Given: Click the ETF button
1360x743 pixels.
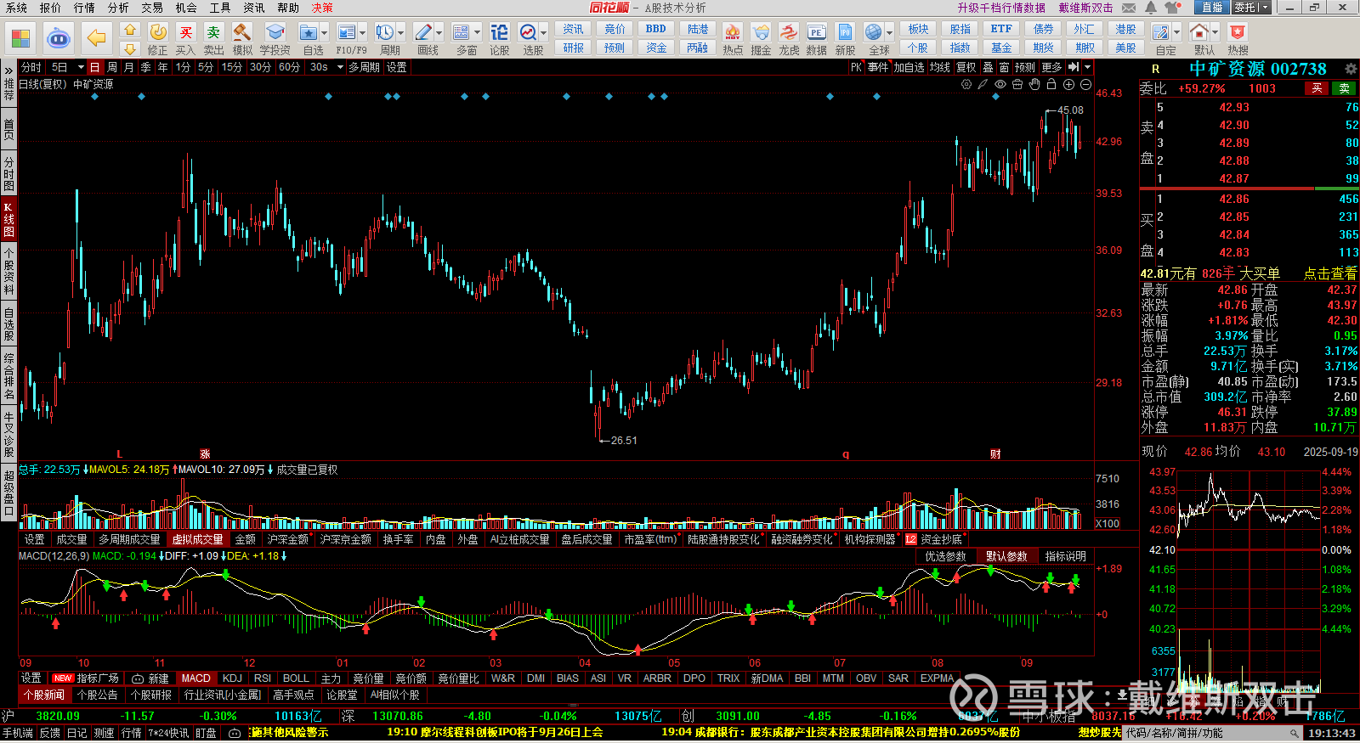Looking at the screenshot, I should (1001, 29).
